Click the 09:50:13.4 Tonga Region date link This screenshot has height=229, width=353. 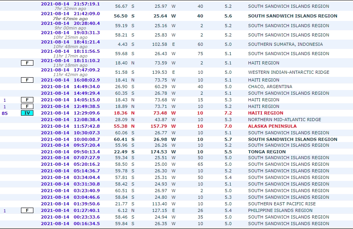tap(70, 152)
